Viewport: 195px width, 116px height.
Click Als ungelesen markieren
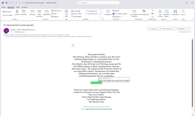134,13
